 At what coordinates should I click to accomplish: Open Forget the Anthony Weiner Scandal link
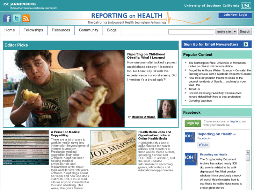pos(220,72)
